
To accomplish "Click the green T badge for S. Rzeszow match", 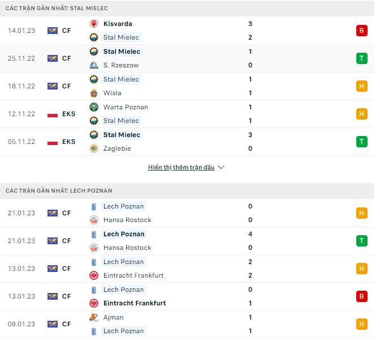I will pyautogui.click(x=361, y=58).
